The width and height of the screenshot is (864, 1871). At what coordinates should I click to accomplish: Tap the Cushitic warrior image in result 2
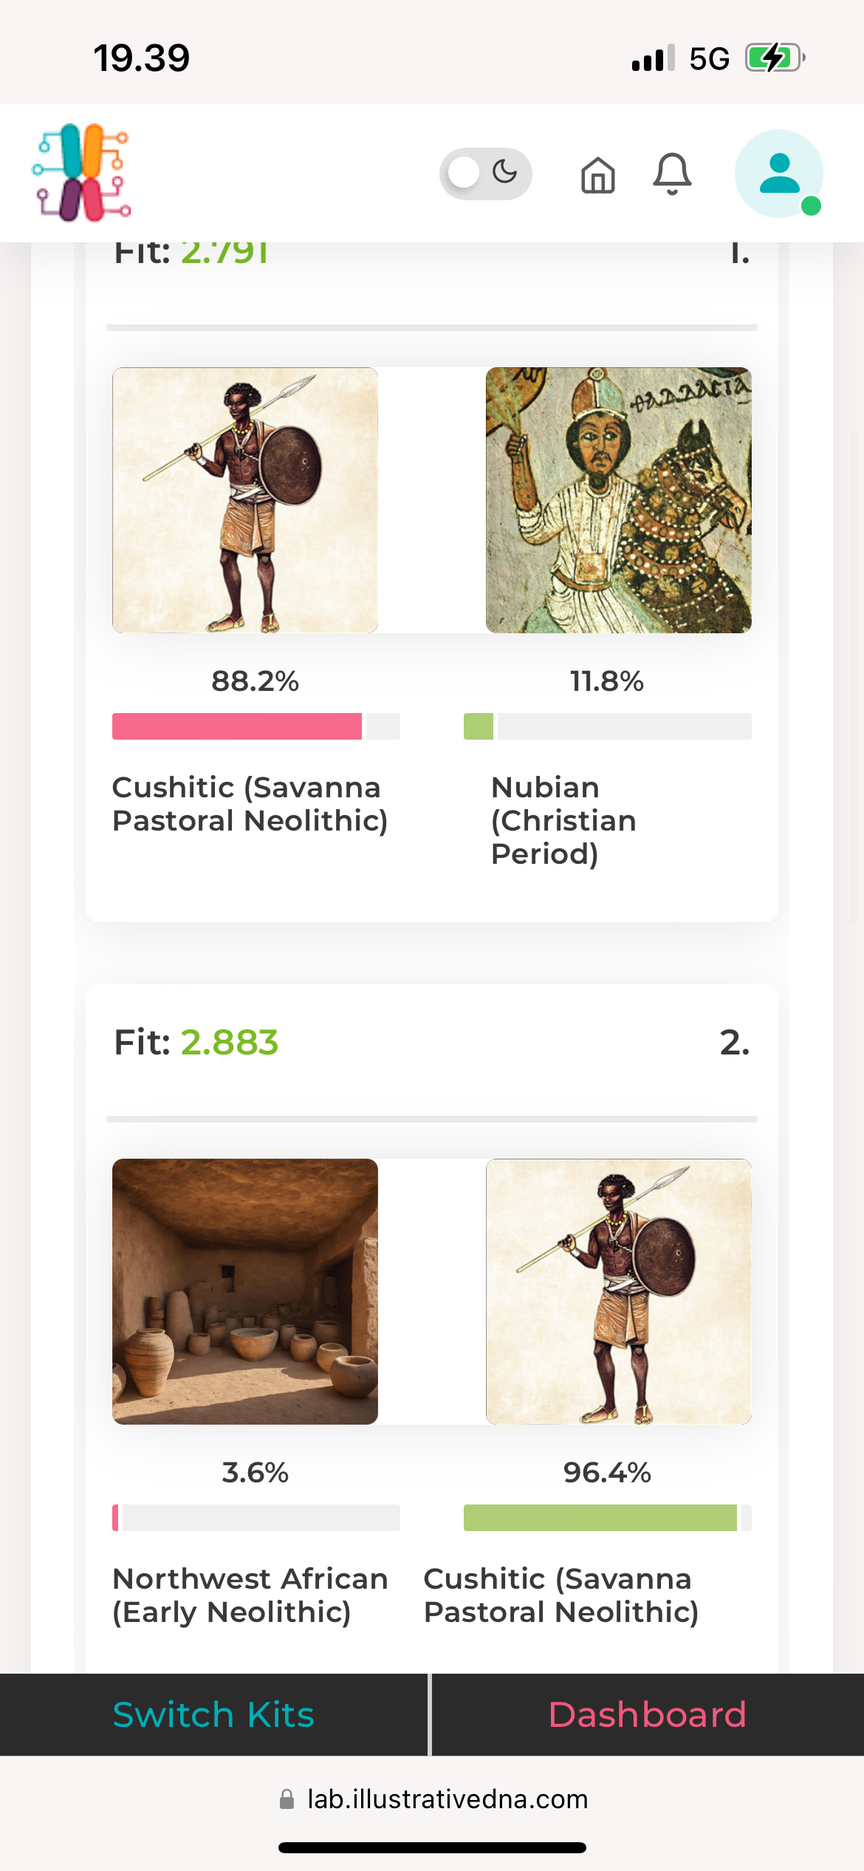click(x=619, y=1292)
